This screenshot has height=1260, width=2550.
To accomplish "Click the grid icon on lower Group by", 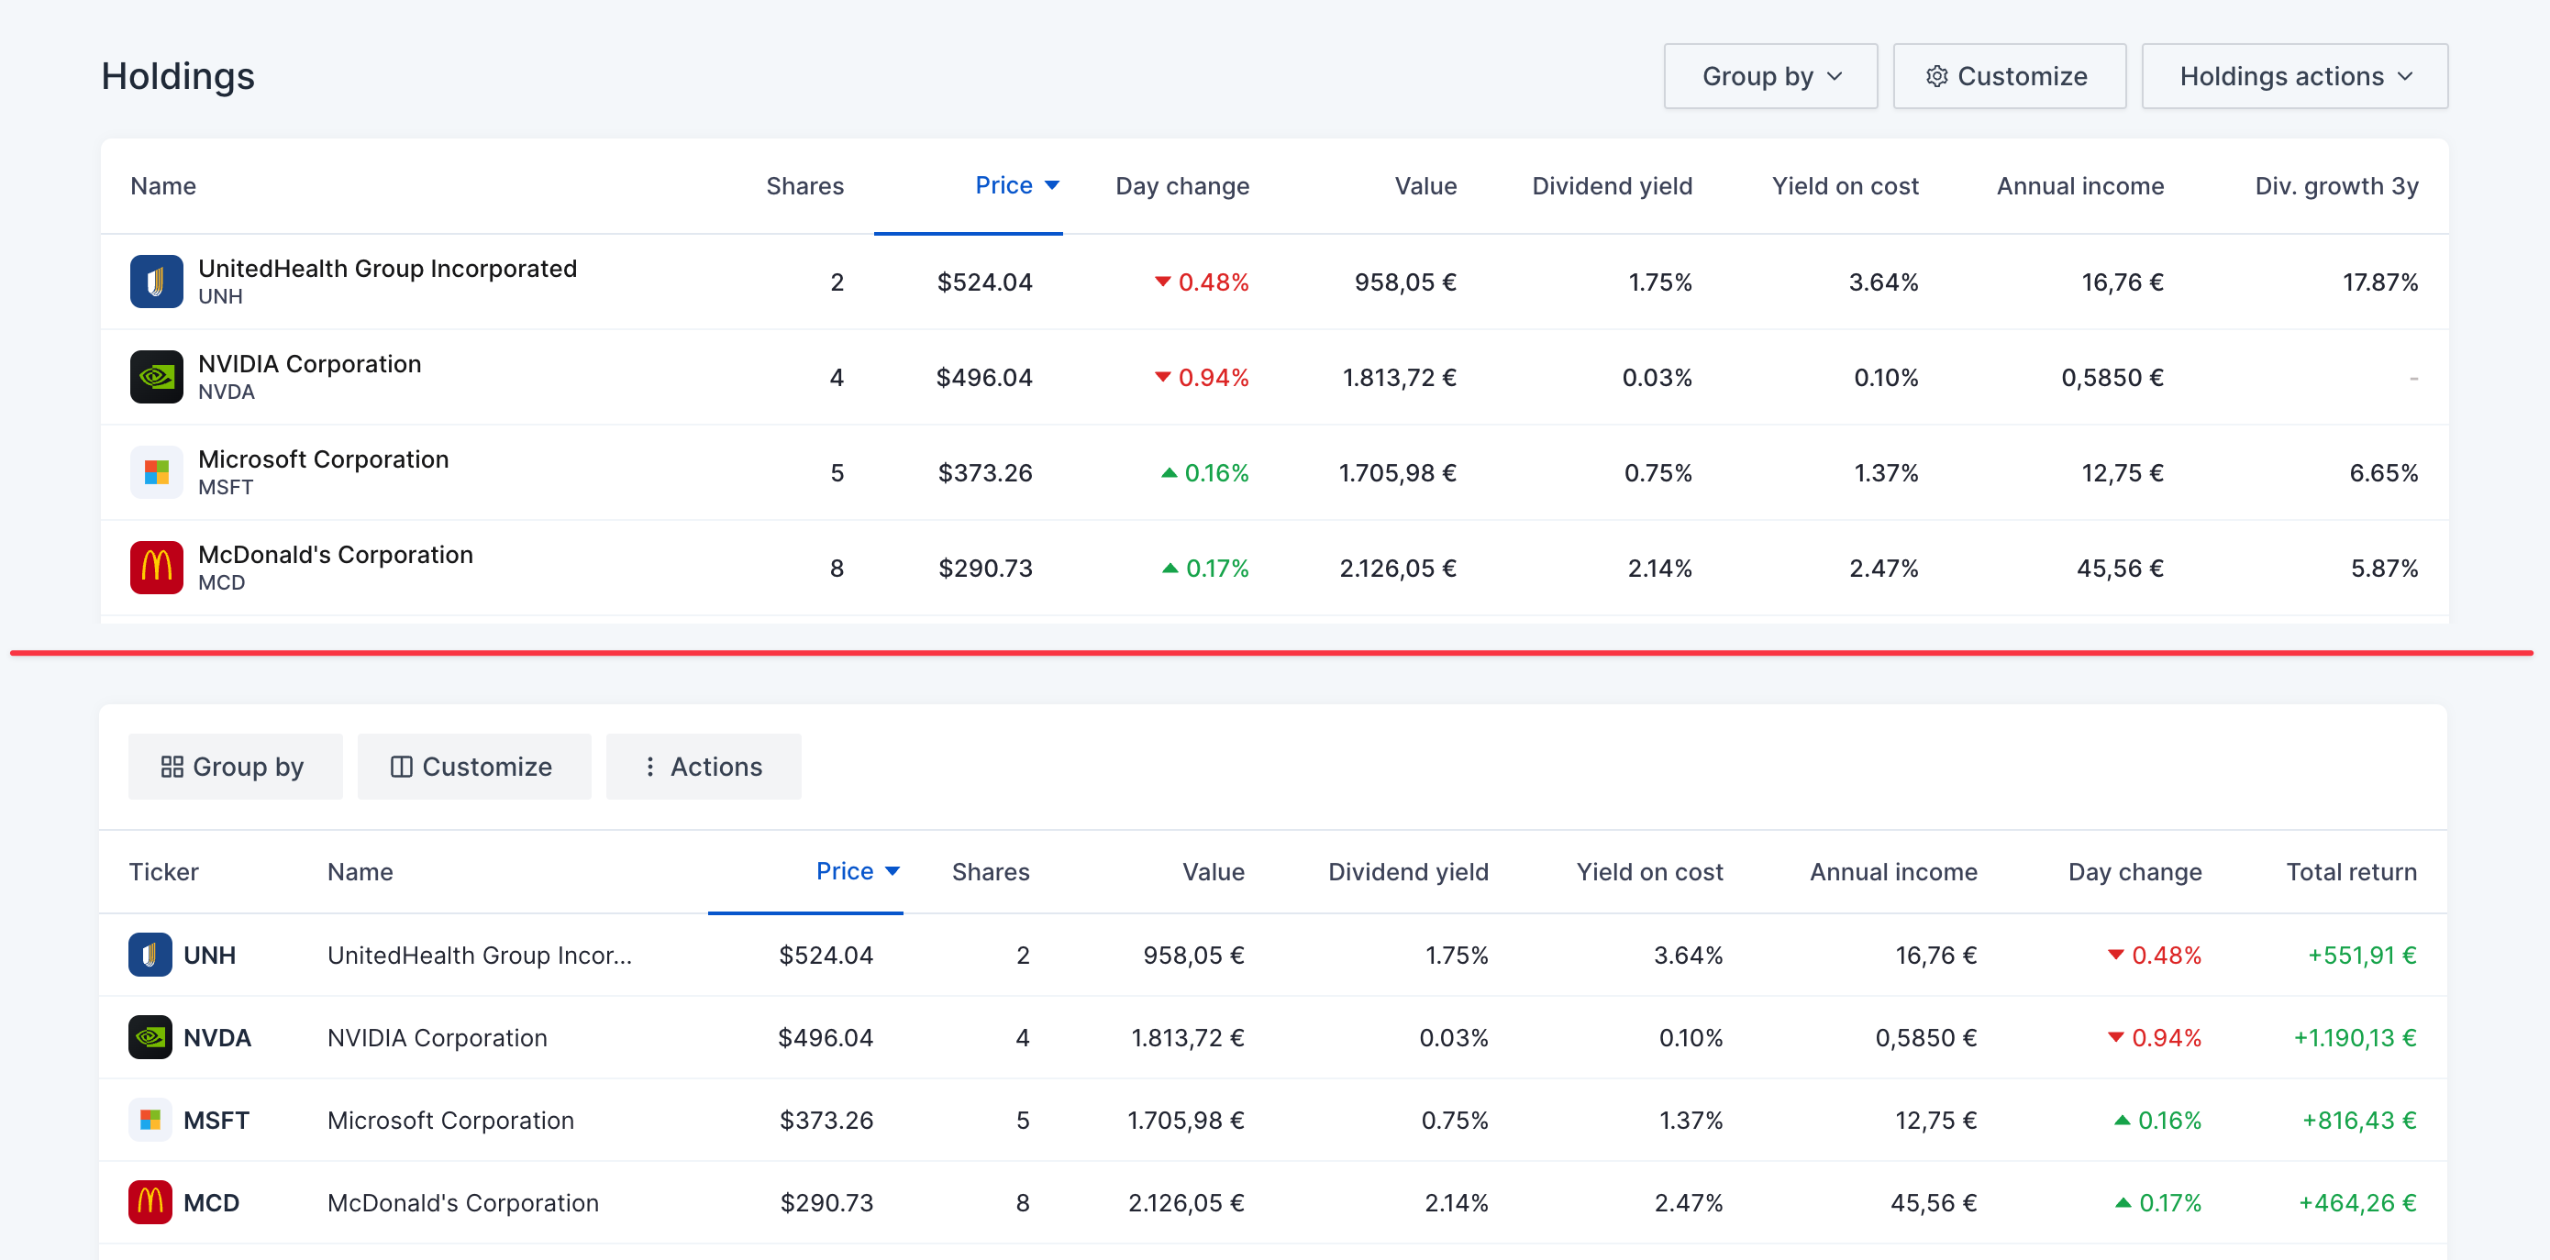I will (x=172, y=766).
